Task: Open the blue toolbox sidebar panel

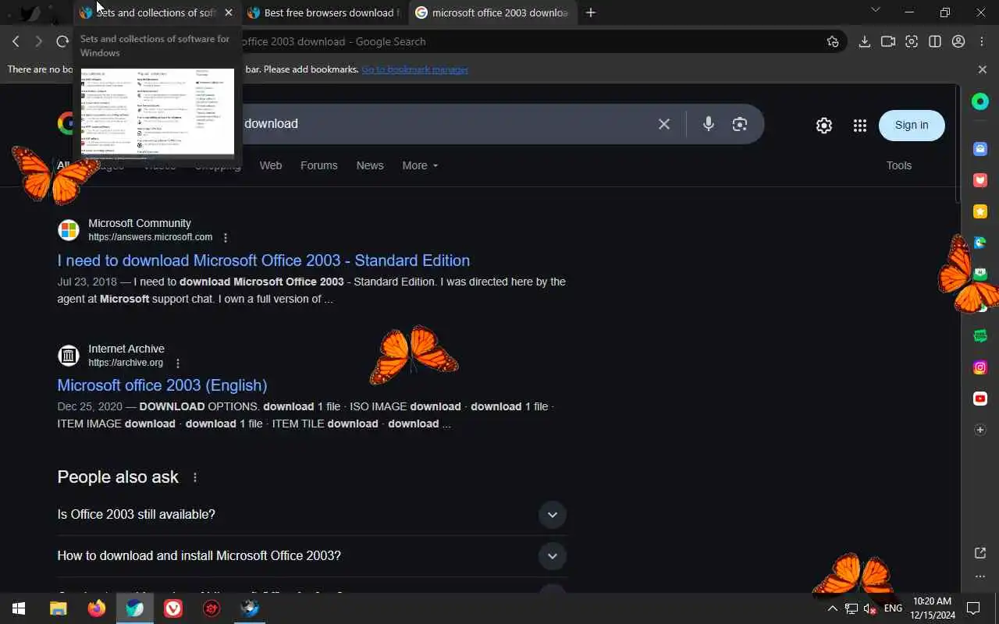Action: point(980,148)
